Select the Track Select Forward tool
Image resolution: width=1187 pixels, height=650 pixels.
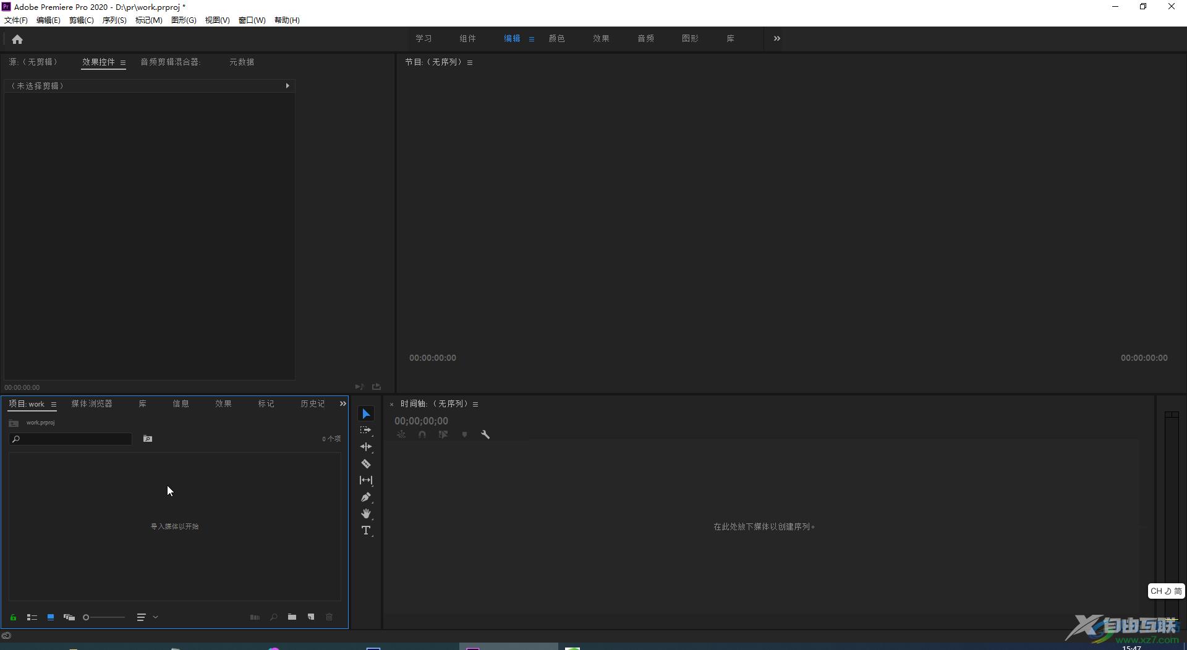click(x=366, y=430)
